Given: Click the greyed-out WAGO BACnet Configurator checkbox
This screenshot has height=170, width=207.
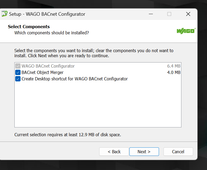Looking at the screenshot, I should click(18, 66).
